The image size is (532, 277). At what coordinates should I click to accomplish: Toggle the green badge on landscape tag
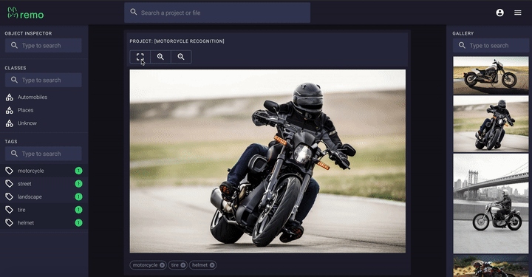coord(78,196)
